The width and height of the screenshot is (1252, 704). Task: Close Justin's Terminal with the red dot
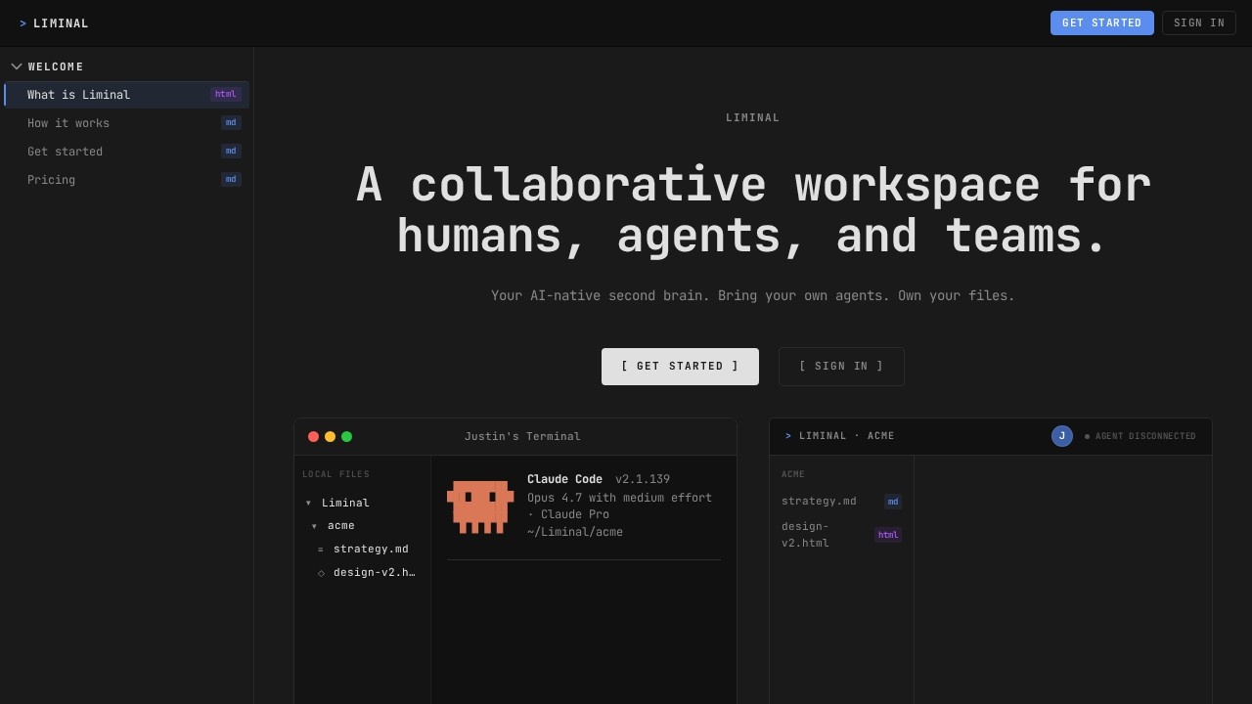313,437
